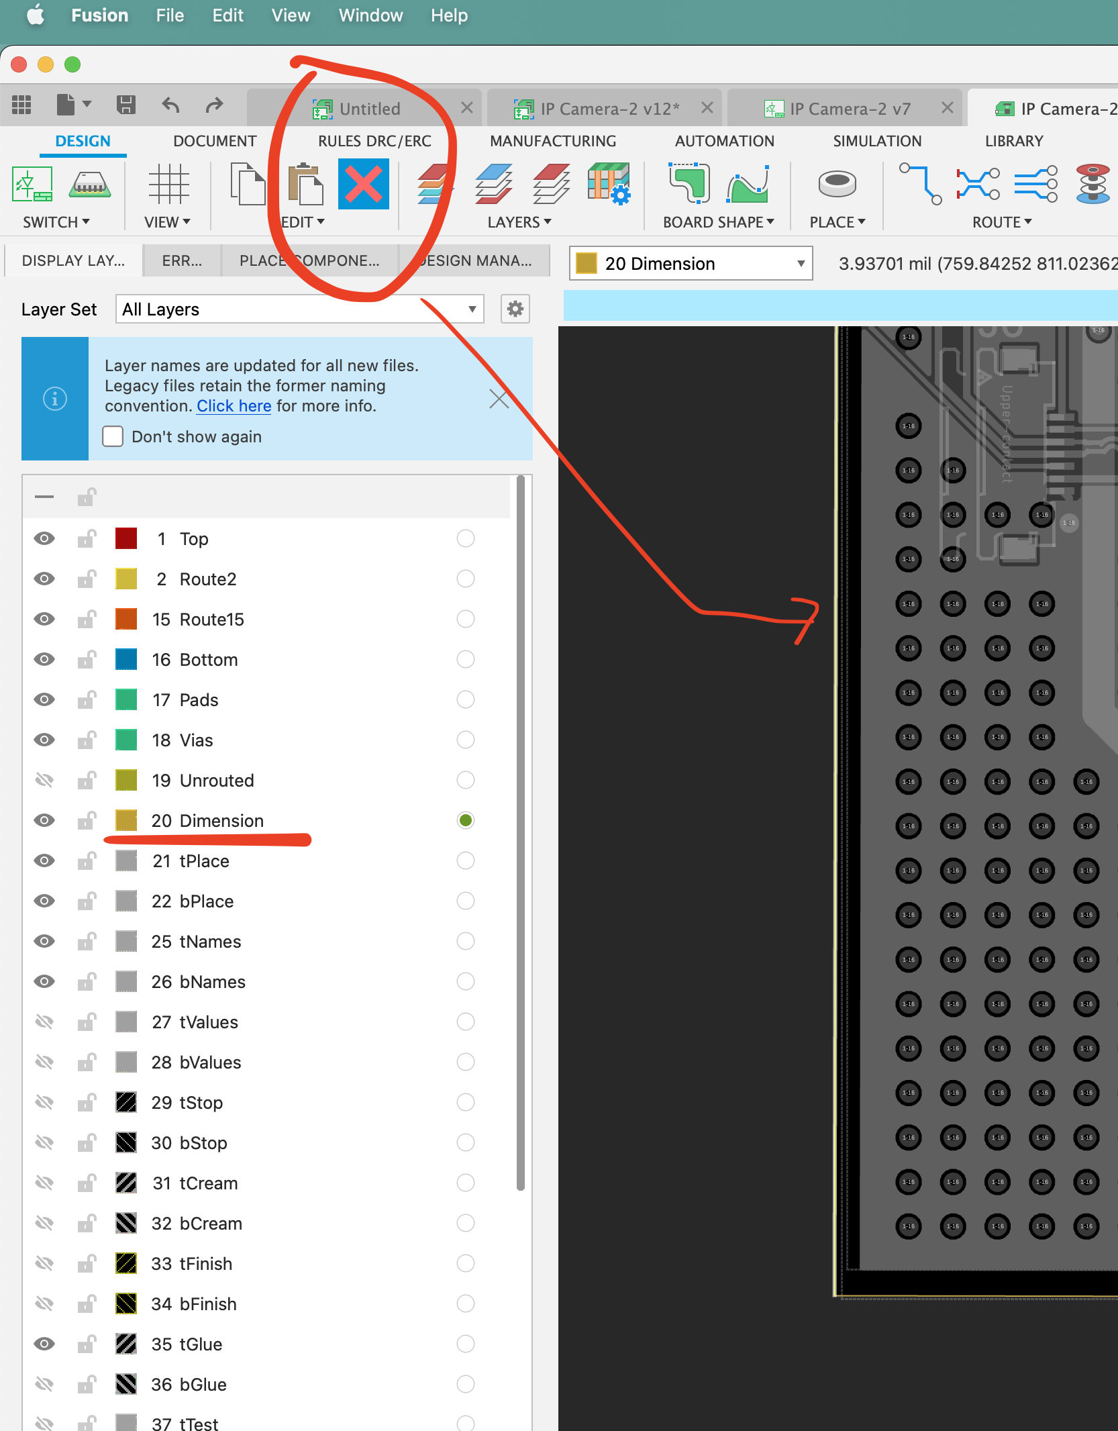Click the Click here link
1118x1431 pixels.
(x=234, y=406)
